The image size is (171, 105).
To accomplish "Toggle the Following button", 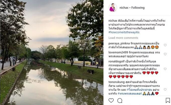I will (x=138, y=8).
